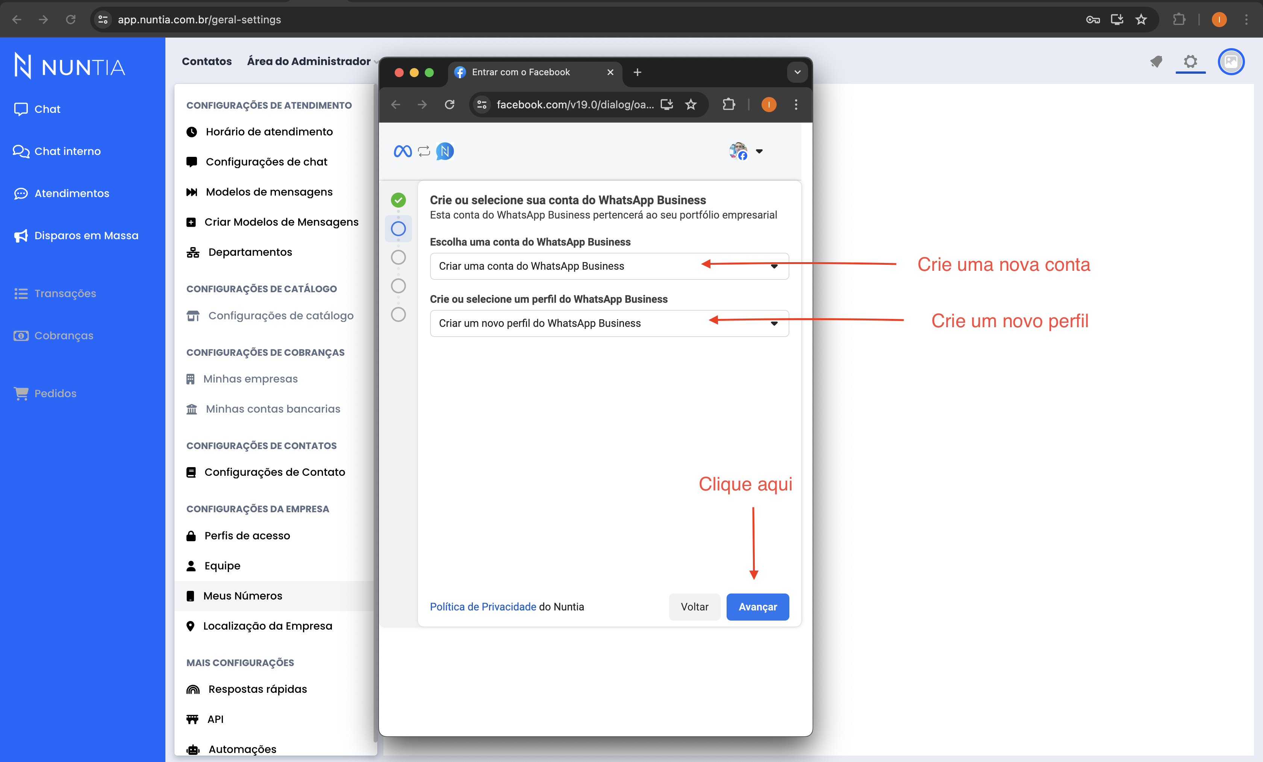Close the Entrar com o Facebook tab
The width and height of the screenshot is (1263, 762).
[610, 72]
